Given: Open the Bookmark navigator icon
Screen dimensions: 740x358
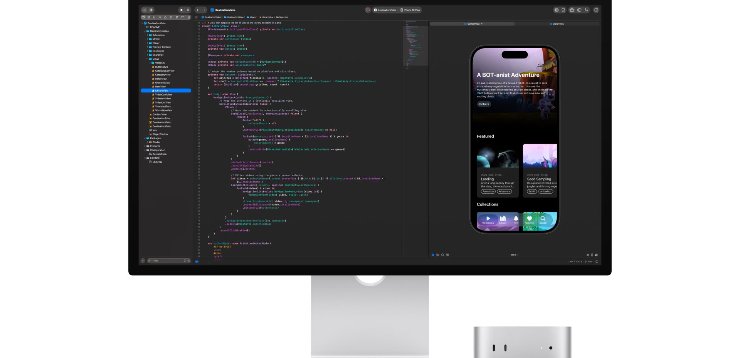Looking at the screenshot, I should [155, 17].
